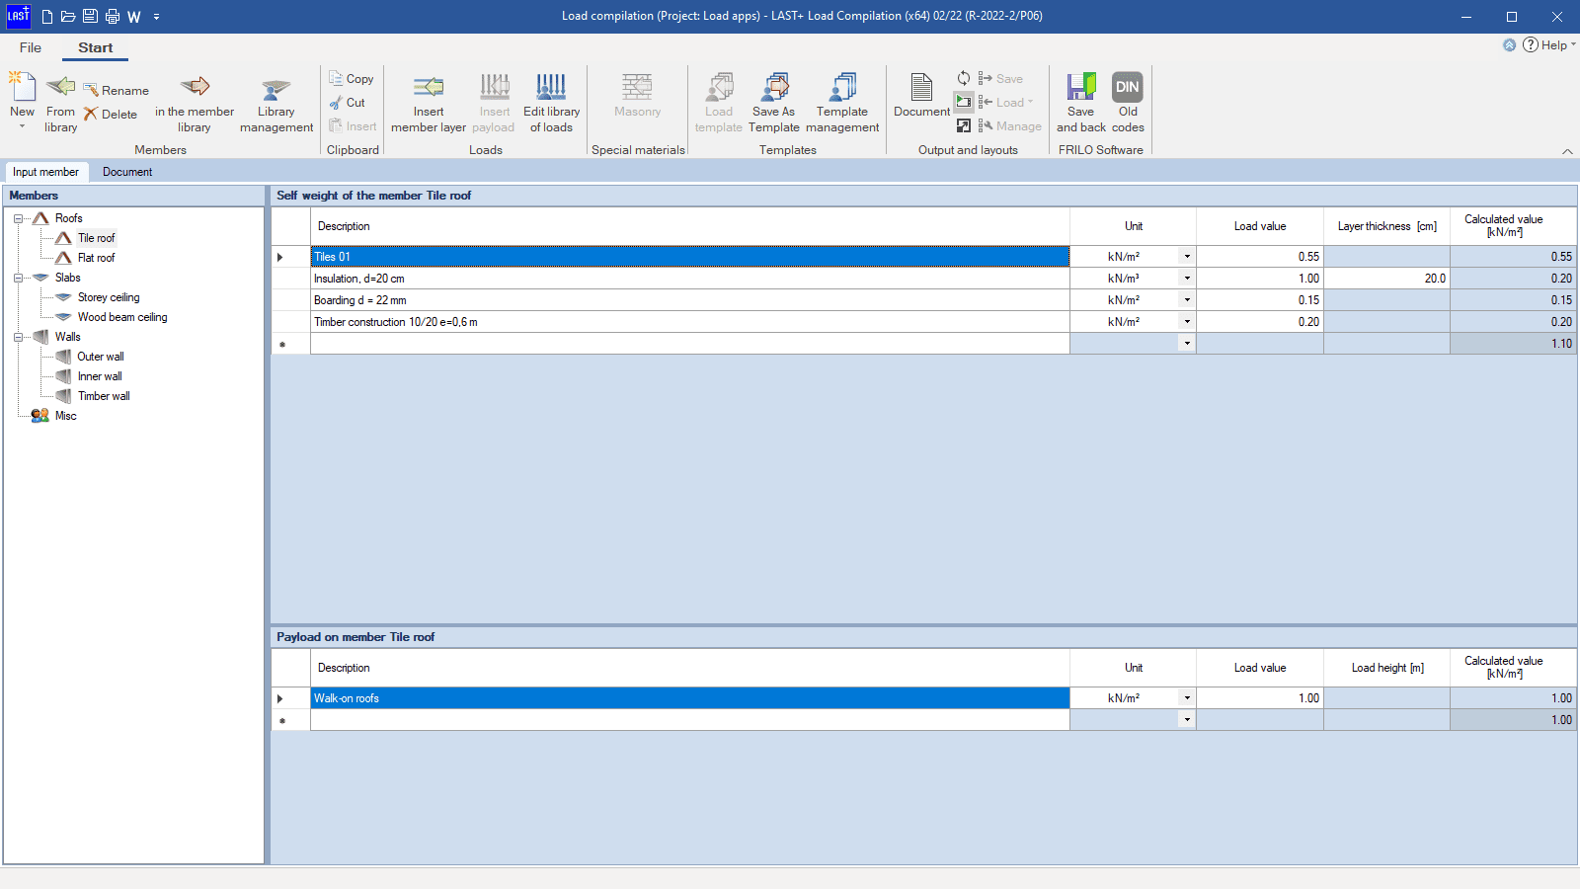Image resolution: width=1580 pixels, height=889 pixels.
Task: Save member in the member library
Action: (x=195, y=88)
